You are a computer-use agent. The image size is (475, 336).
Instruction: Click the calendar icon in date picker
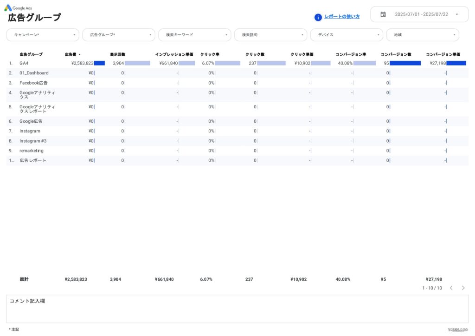(x=383, y=14)
